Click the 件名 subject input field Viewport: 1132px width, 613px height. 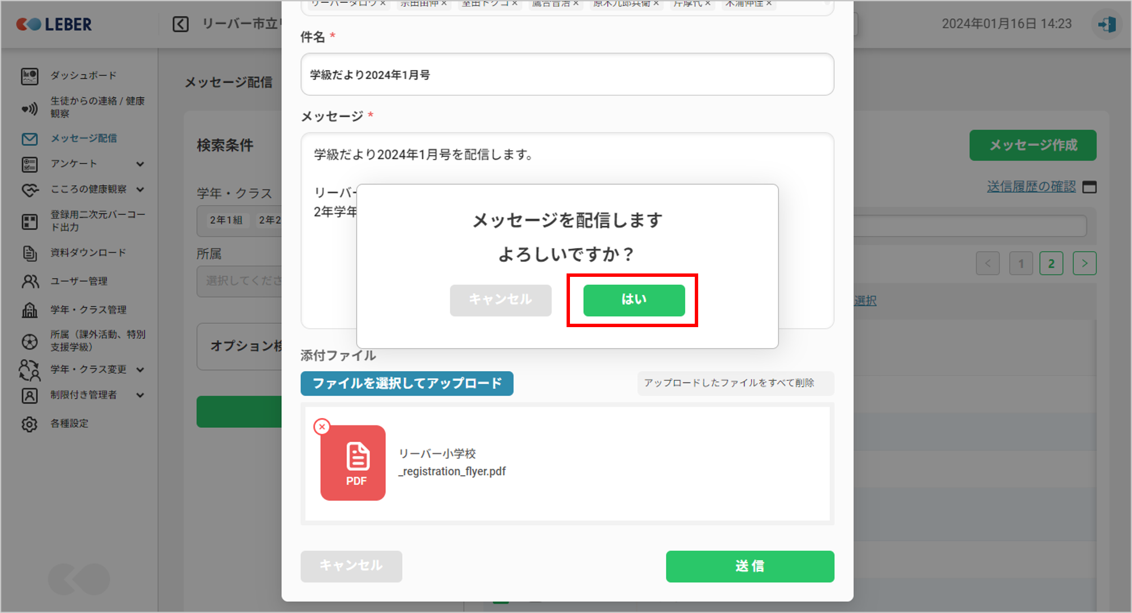567,75
